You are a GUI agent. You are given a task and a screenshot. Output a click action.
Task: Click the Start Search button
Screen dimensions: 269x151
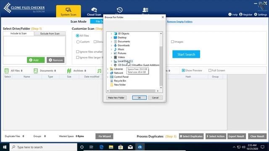click(186, 54)
